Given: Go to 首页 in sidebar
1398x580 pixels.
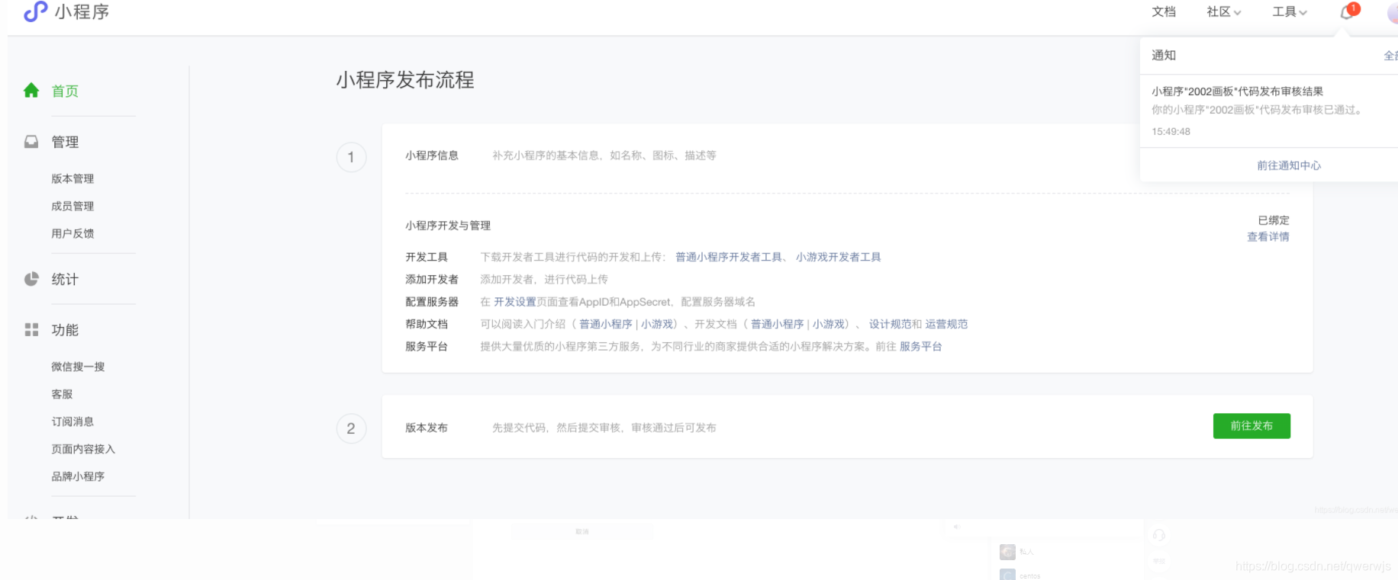Looking at the screenshot, I should coord(65,91).
